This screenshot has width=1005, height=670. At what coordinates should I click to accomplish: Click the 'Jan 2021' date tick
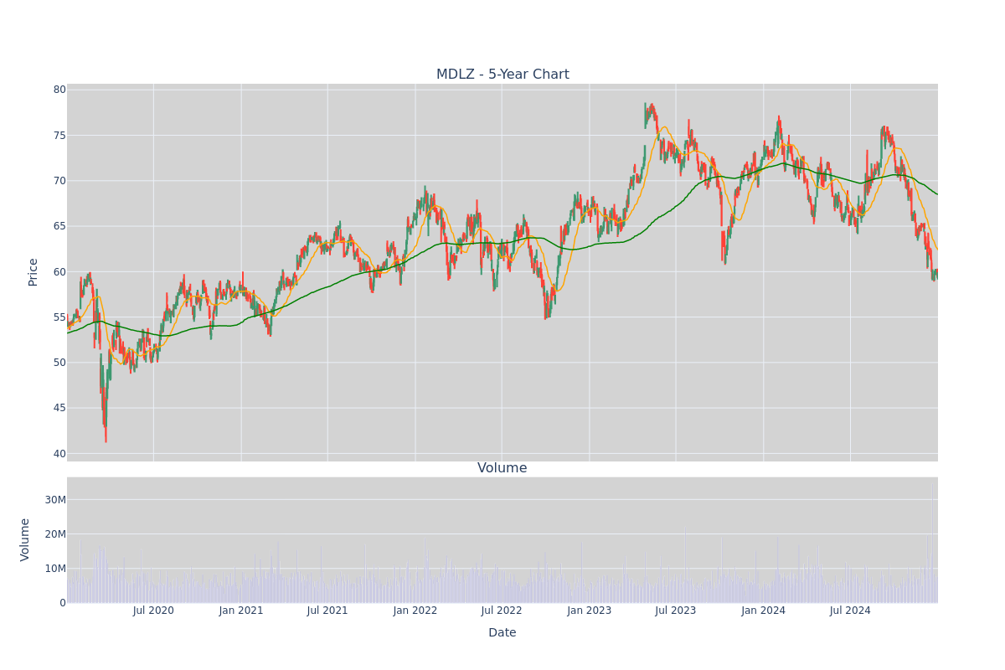coord(241,611)
